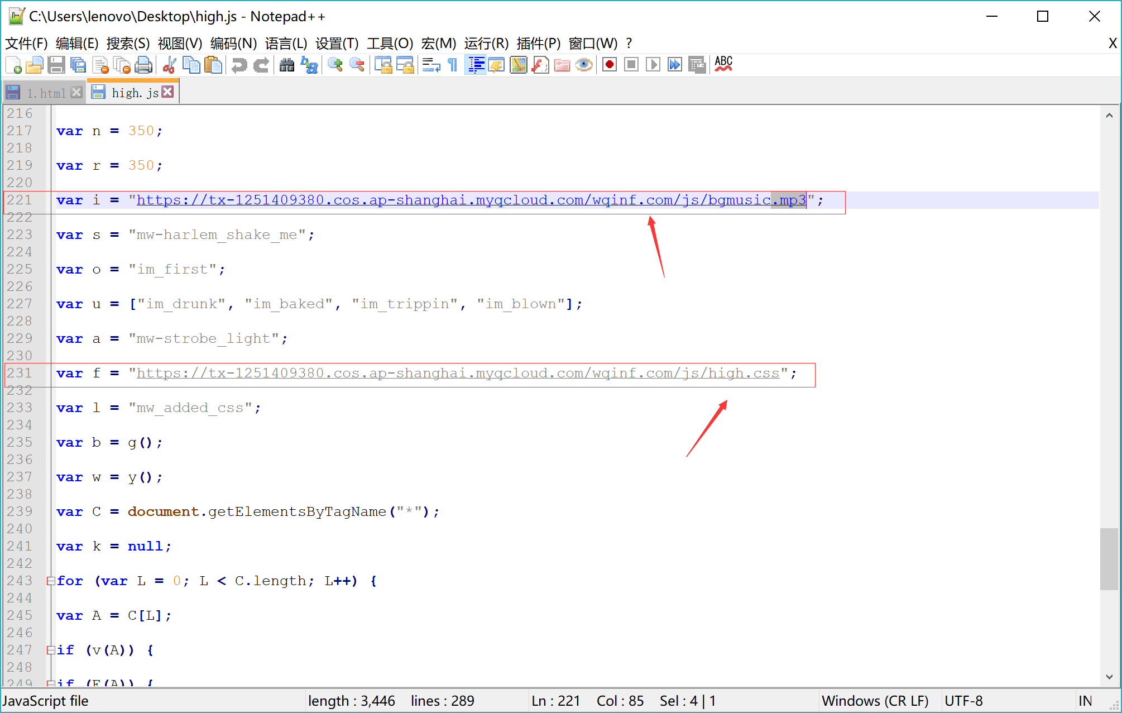
Task: Click the ABC spell check icon
Action: point(723,64)
